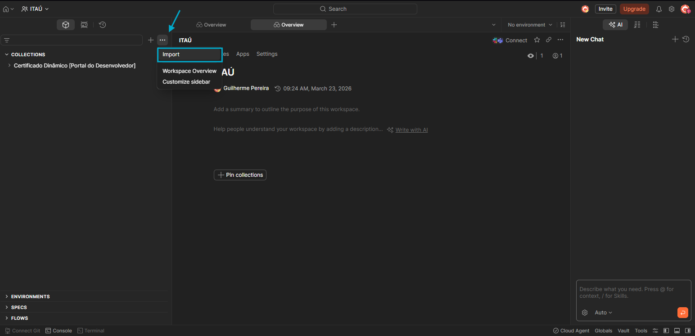
Task: Expand the ENVIRONMENTS section
Action: click(30, 296)
